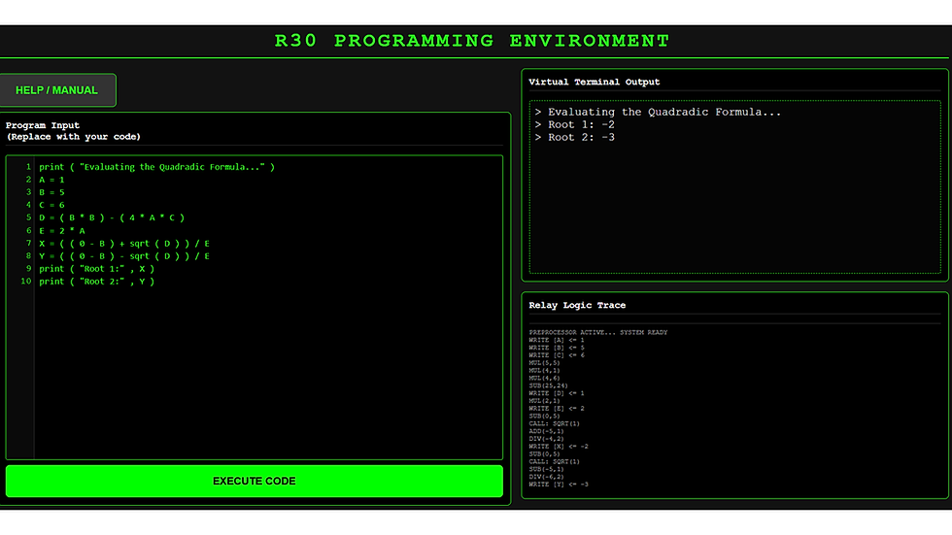The image size is (952, 535).
Task: Click trace line "WRITE [A] <= 1"
Action: (x=556, y=340)
